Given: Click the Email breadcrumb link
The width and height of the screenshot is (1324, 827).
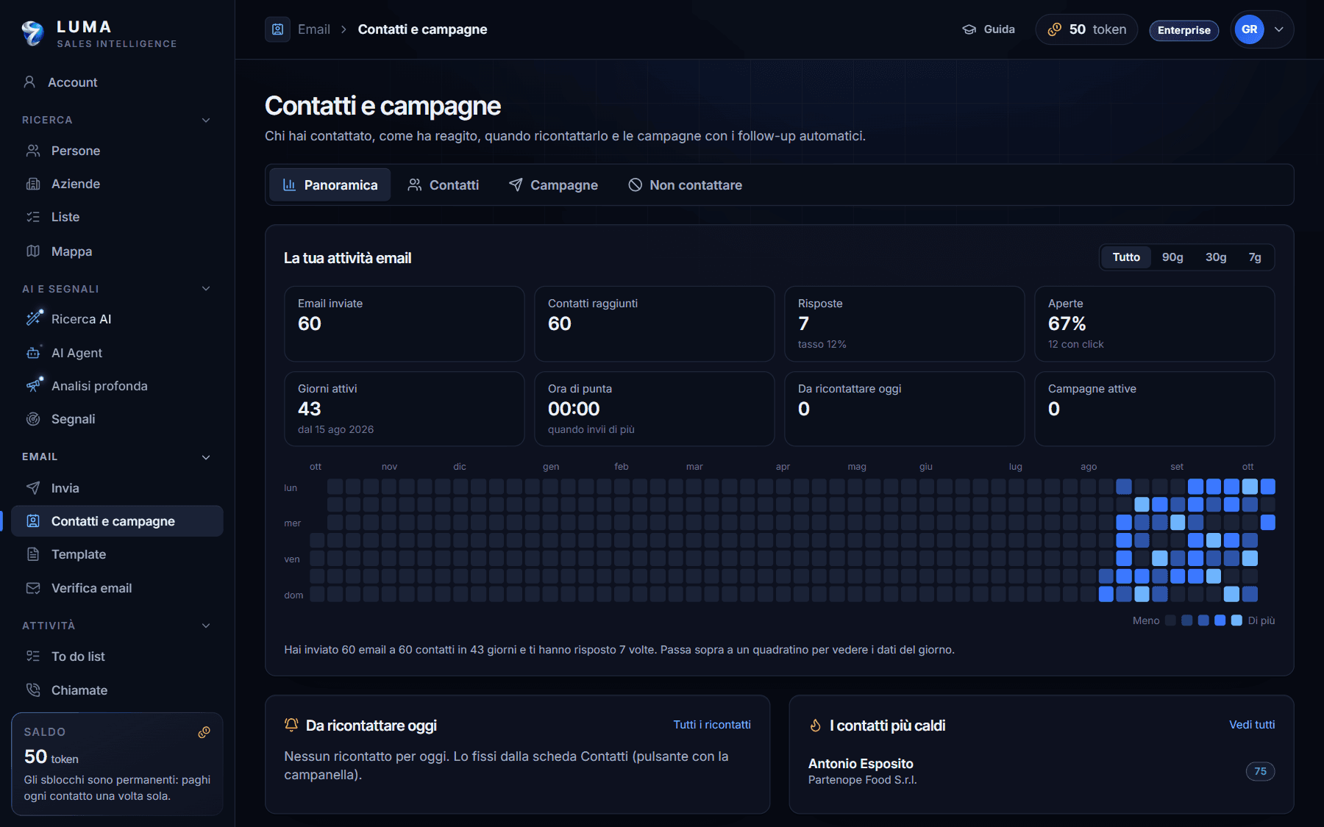Looking at the screenshot, I should [x=314, y=29].
